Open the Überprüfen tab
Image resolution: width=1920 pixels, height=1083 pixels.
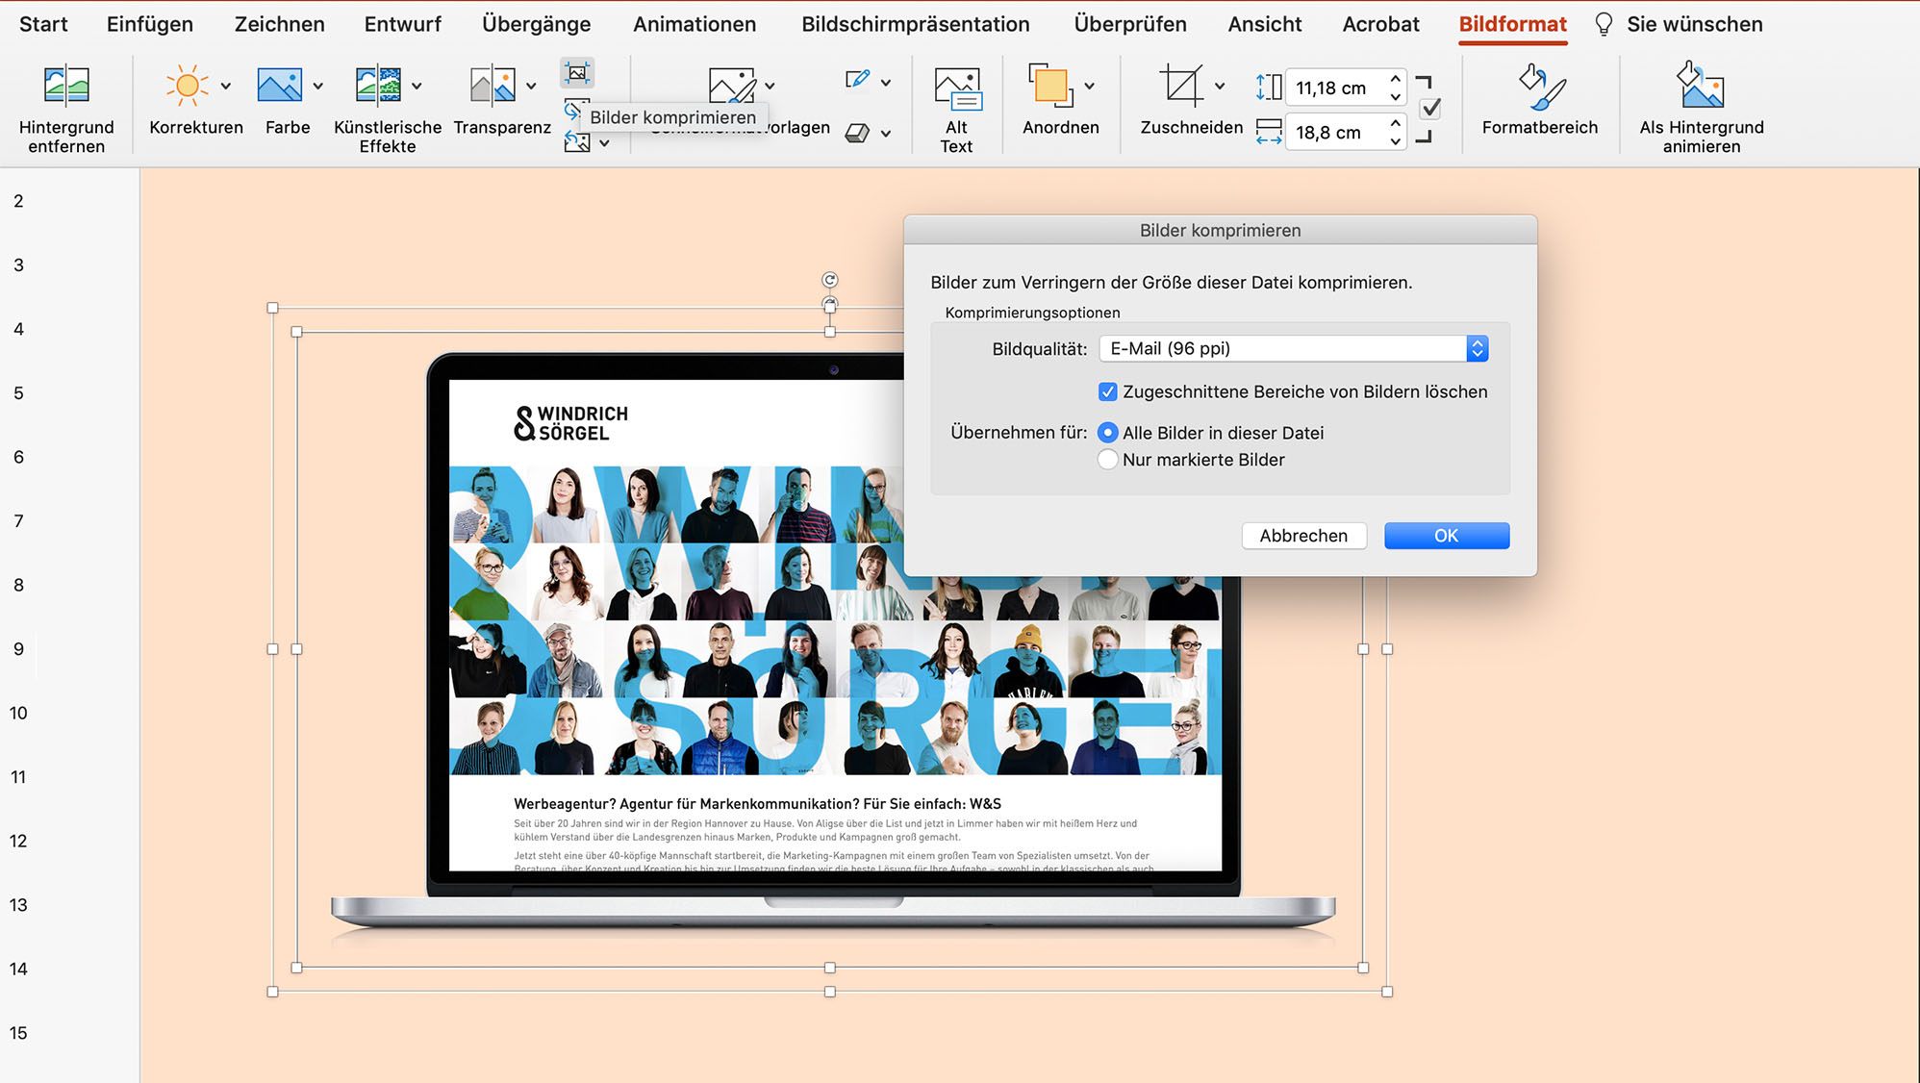[1130, 24]
